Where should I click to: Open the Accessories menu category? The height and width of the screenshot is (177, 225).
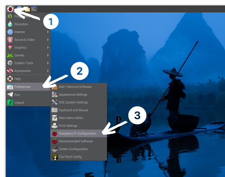coord(22,71)
